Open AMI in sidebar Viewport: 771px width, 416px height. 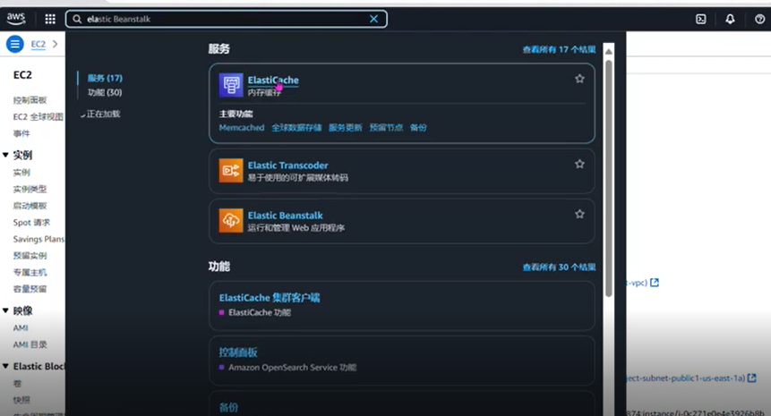[21, 328]
